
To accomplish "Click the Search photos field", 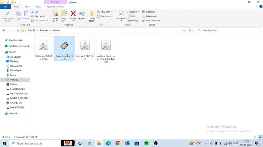I will point(228,31).
